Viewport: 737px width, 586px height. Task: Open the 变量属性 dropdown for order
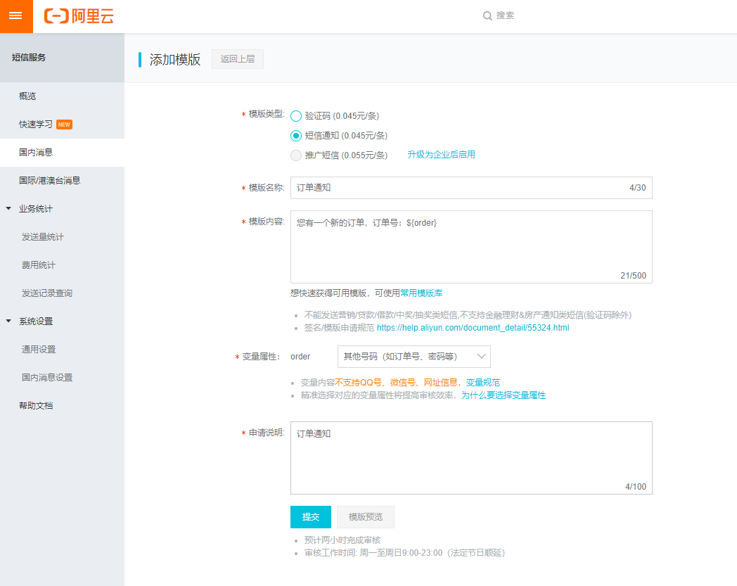click(x=414, y=357)
